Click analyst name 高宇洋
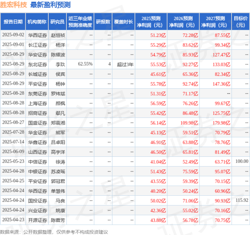 click(x=58, y=152)
